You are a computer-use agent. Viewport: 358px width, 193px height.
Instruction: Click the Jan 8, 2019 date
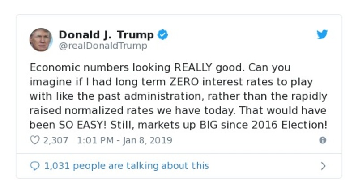pyautogui.click(x=146, y=140)
